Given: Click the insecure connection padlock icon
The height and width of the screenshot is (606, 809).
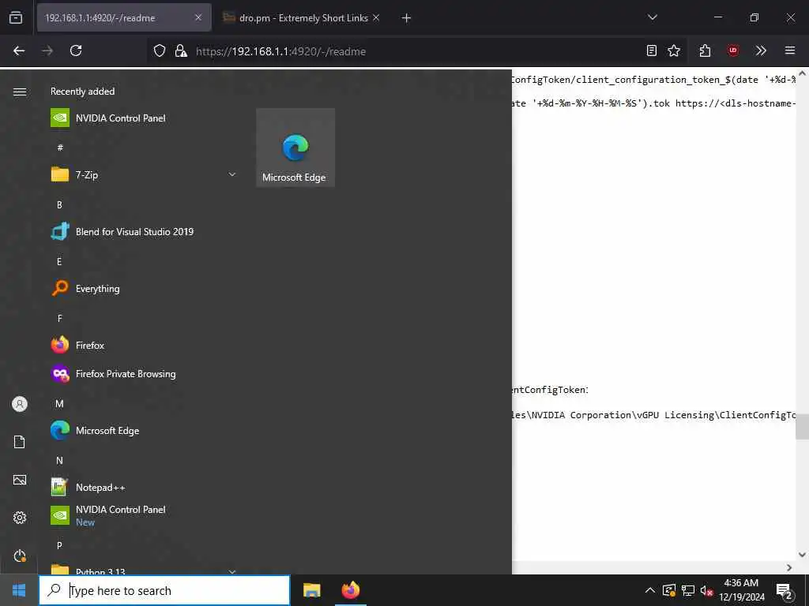Looking at the screenshot, I should [181, 50].
